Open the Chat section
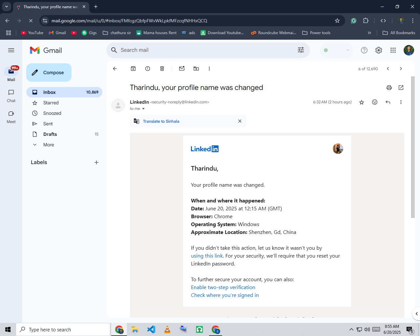The height and width of the screenshot is (336, 420). click(x=11, y=96)
